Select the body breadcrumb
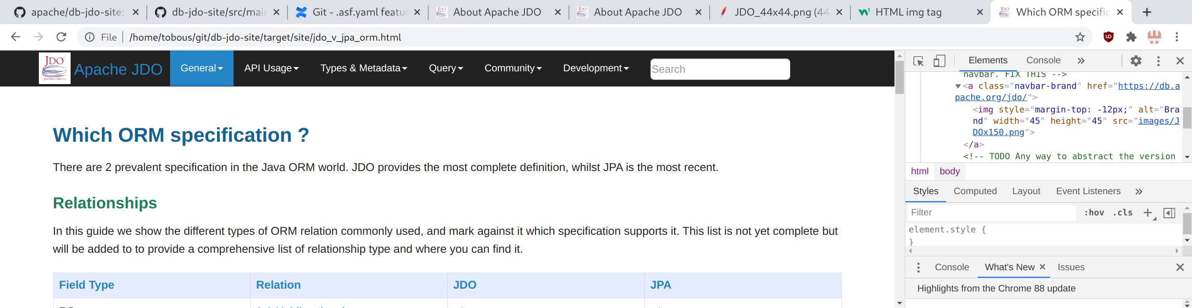The height and width of the screenshot is (308, 1192). 949,171
